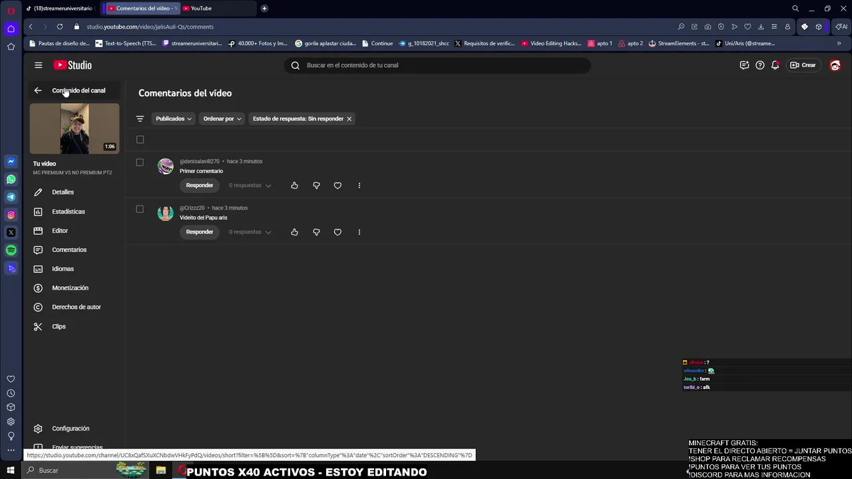Open the send feedback icon in header
Screen dimensions: 852x479
(744, 65)
